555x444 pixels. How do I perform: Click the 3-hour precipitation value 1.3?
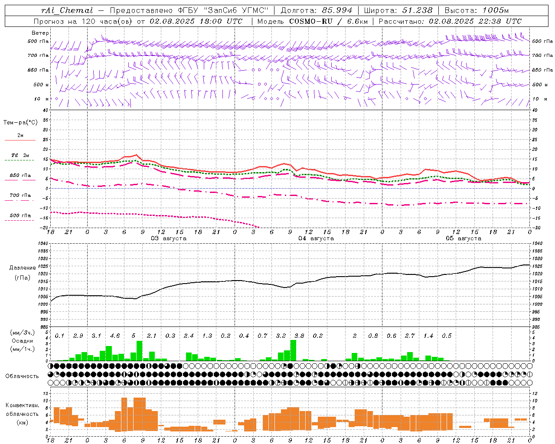tap(207, 336)
